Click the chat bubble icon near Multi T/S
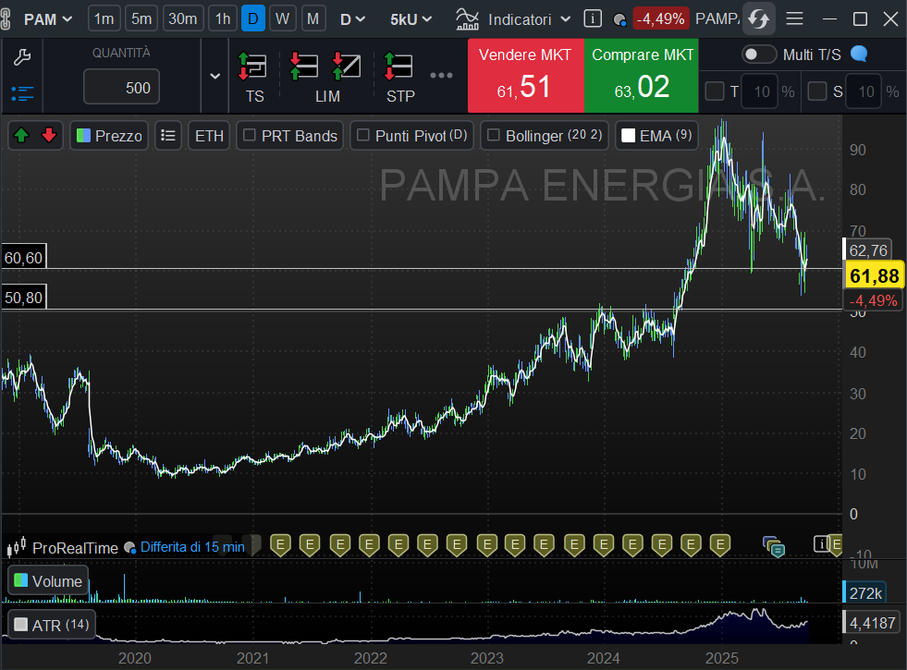This screenshot has width=907, height=670. click(859, 55)
